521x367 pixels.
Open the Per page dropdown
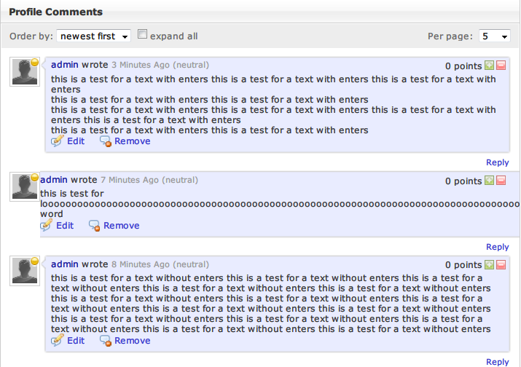pyautogui.click(x=494, y=36)
